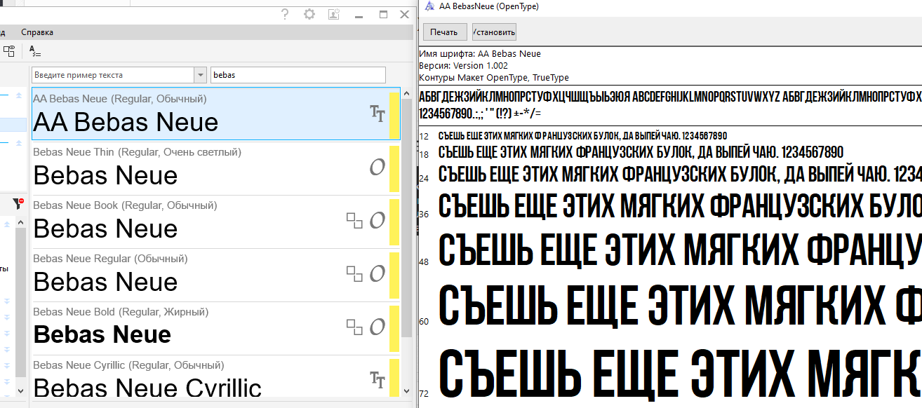This screenshot has height=408, width=922.
Task: Click the yellow status bar in AA Bebas Neue row
Action: pos(394,114)
